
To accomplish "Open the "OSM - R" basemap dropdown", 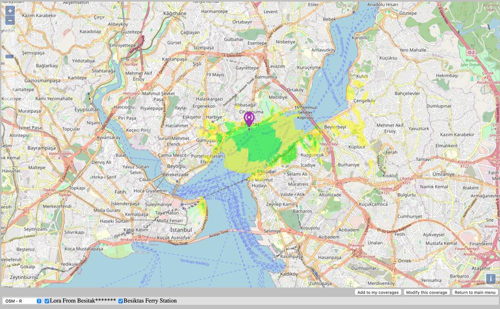I will click(20, 301).
